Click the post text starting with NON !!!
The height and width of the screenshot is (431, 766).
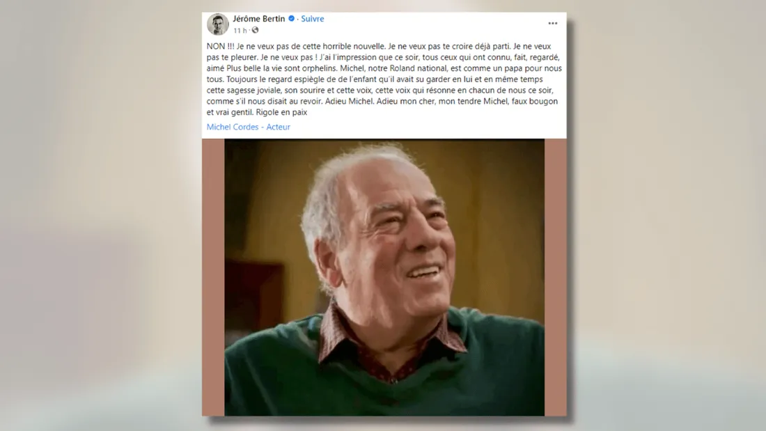[384, 79]
